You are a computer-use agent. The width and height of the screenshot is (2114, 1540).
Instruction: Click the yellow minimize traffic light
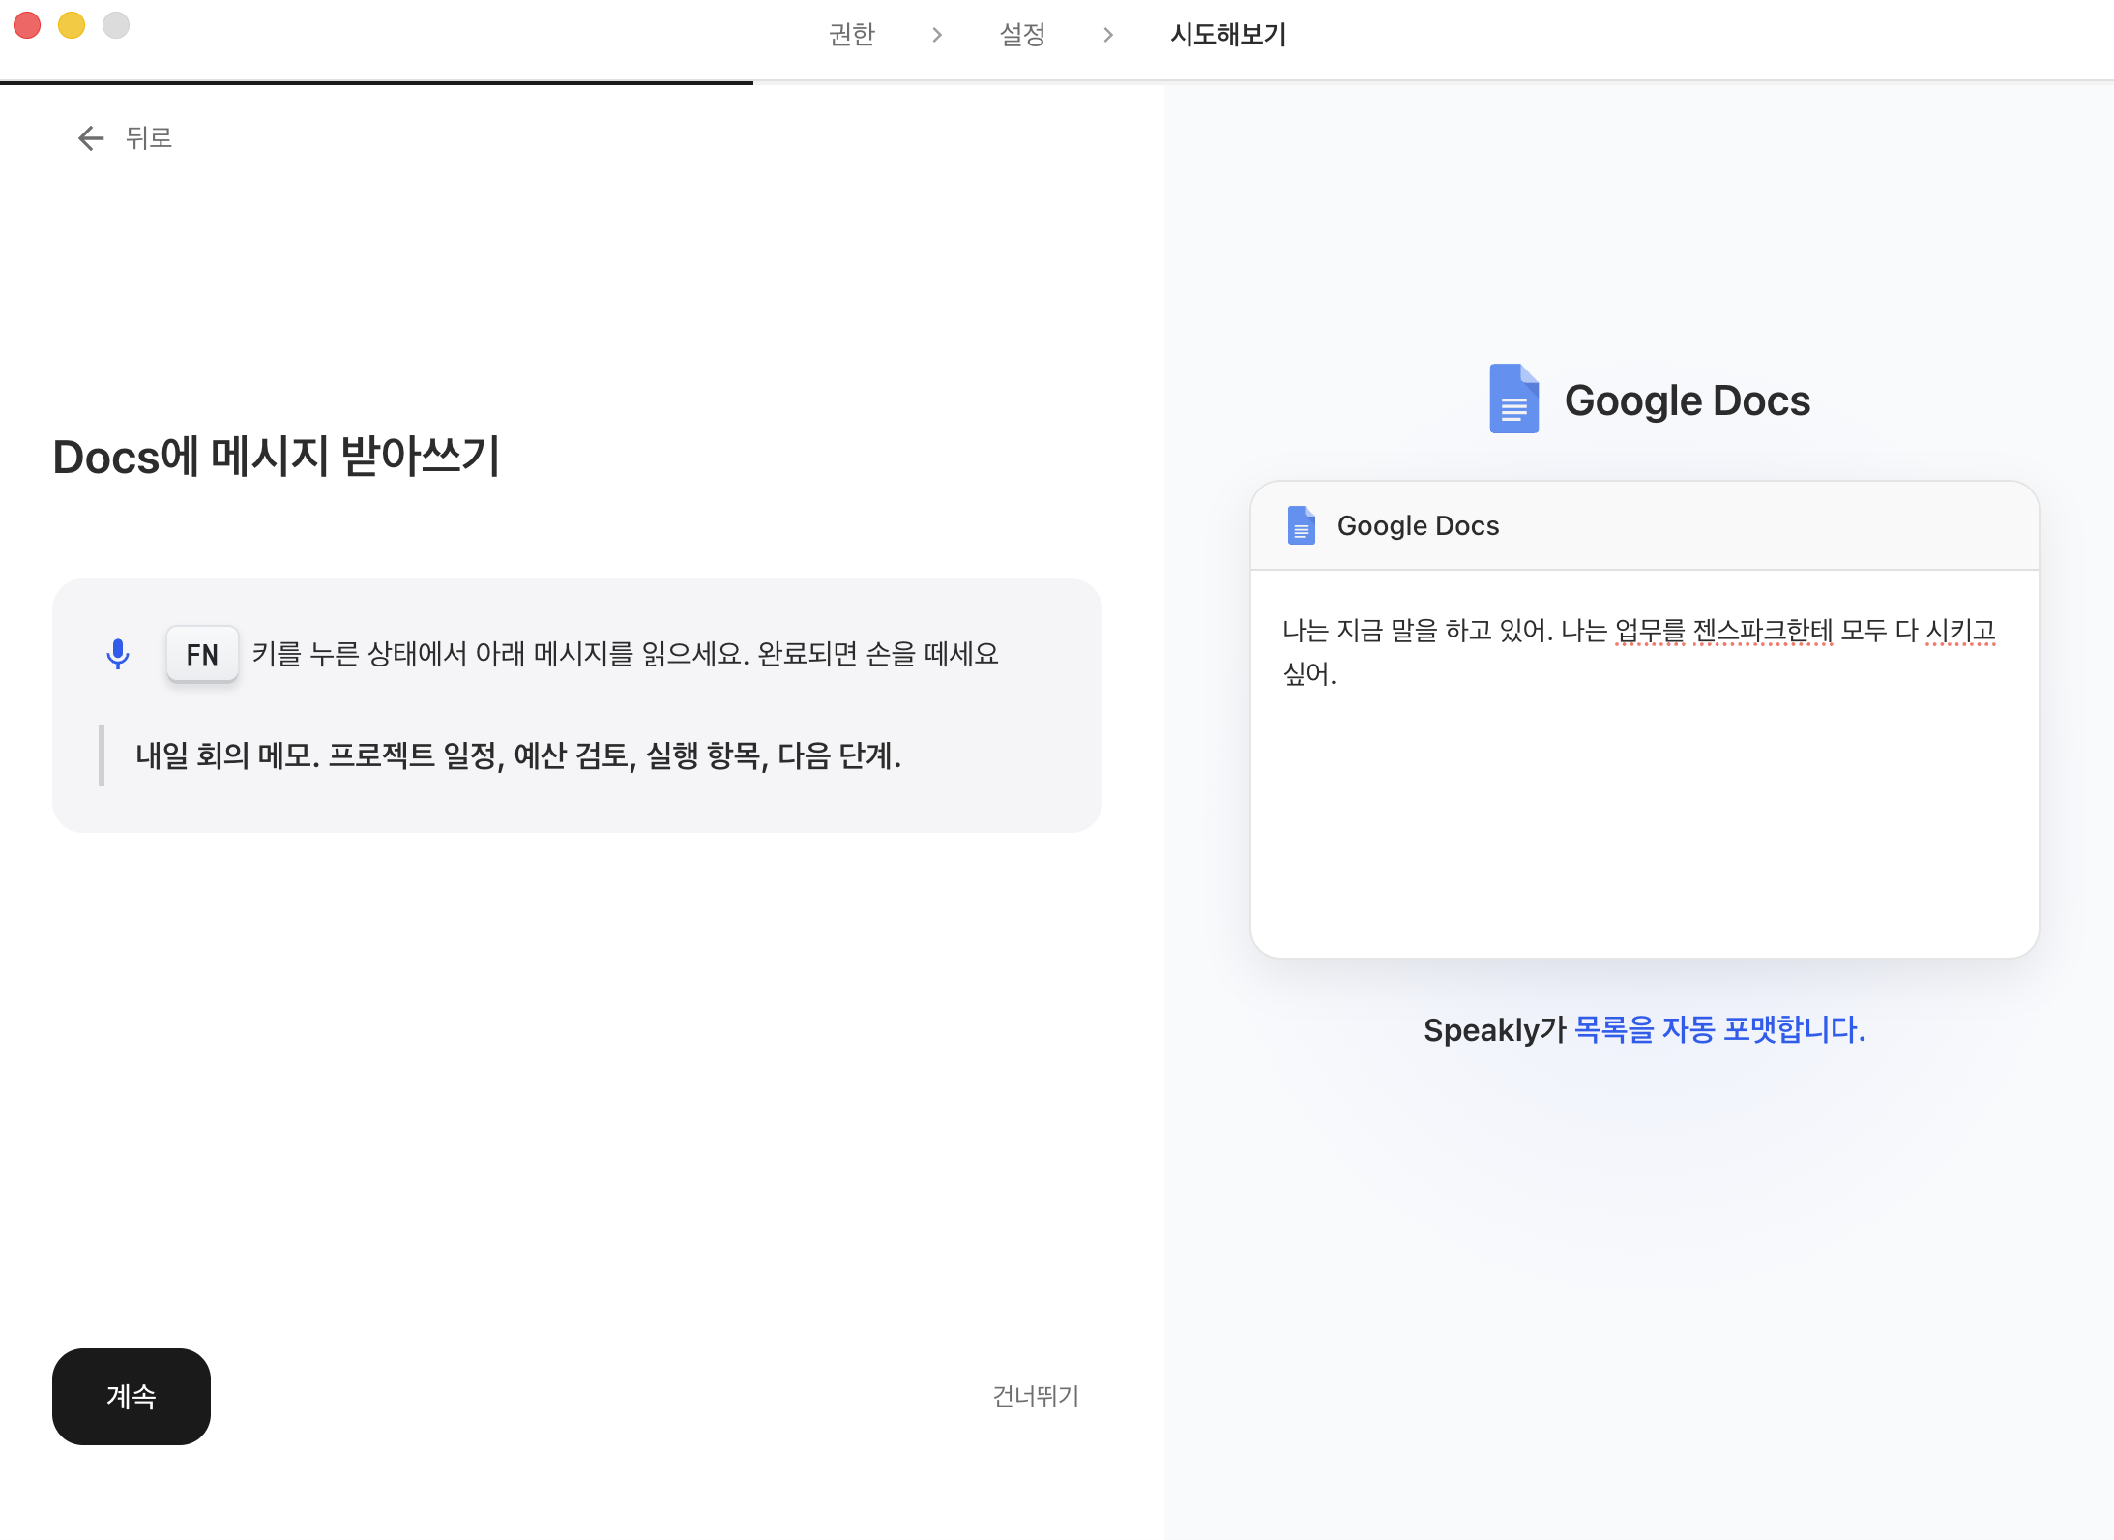tap(71, 24)
